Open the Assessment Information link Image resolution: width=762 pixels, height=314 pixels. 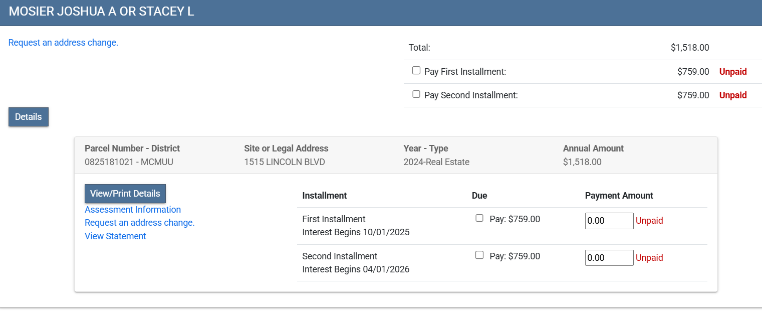133,210
